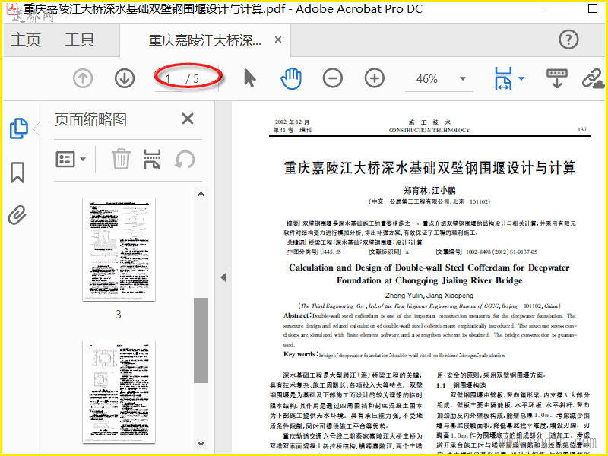This screenshot has height=456, width=608.
Task: Click the thumbnail scrollbar down arrow
Action: (201, 443)
